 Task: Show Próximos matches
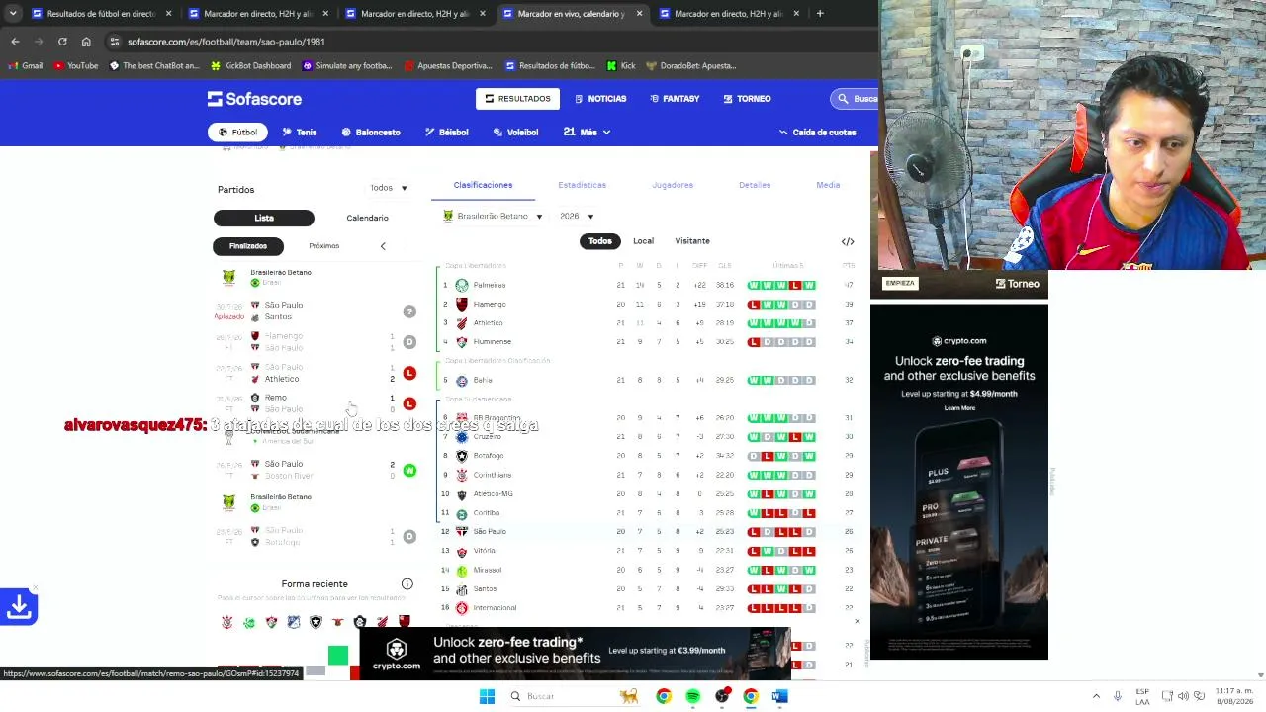(323, 246)
